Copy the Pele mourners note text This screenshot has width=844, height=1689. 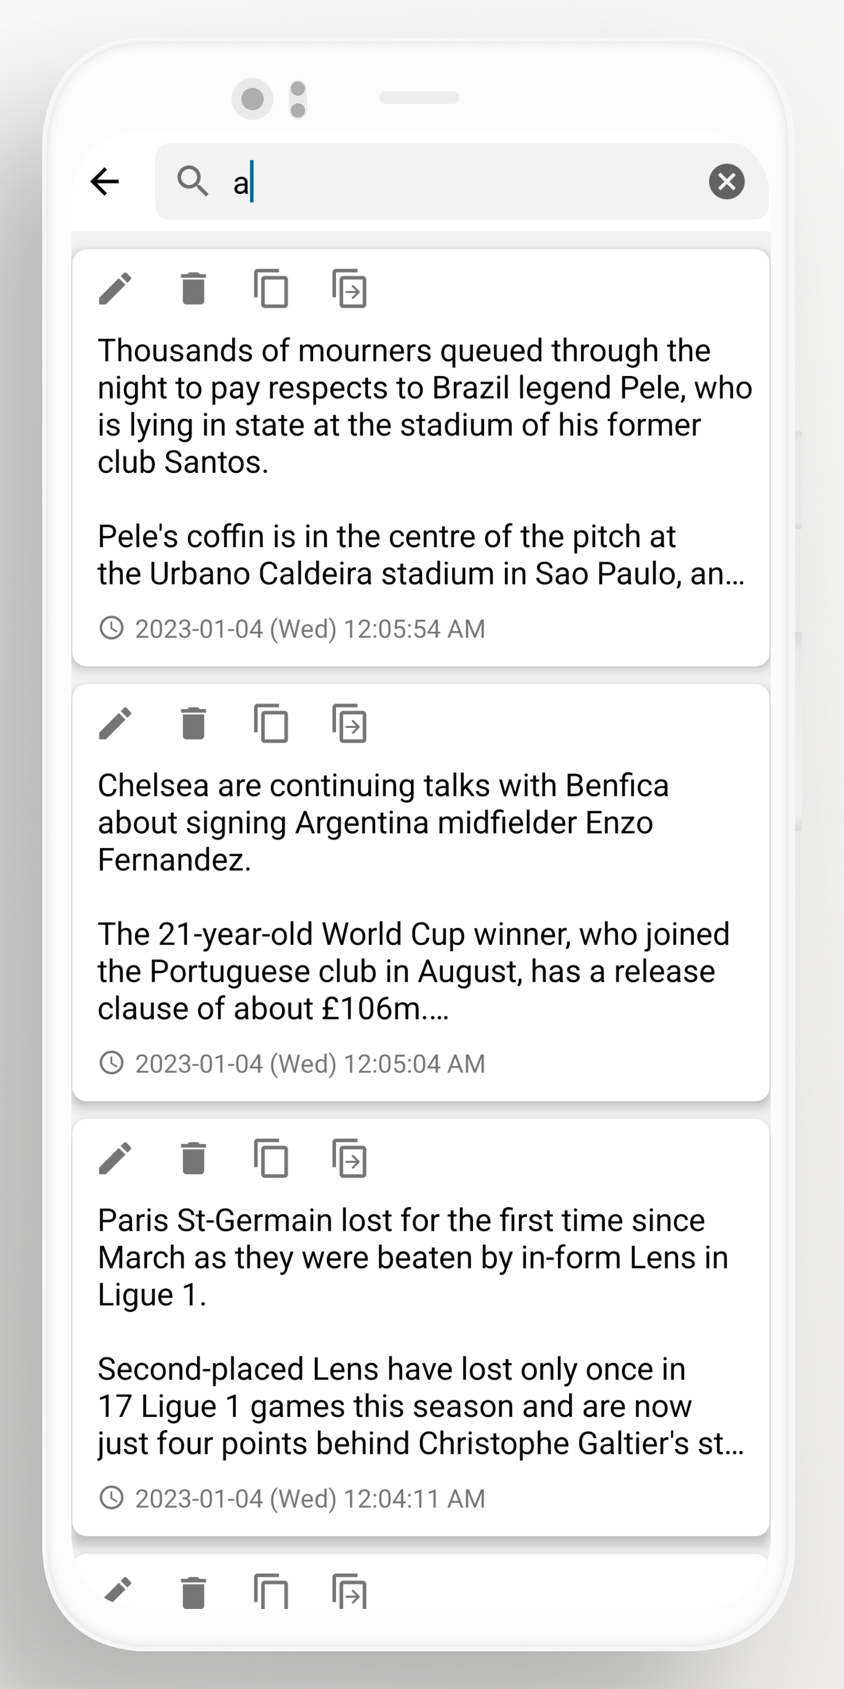[272, 288]
